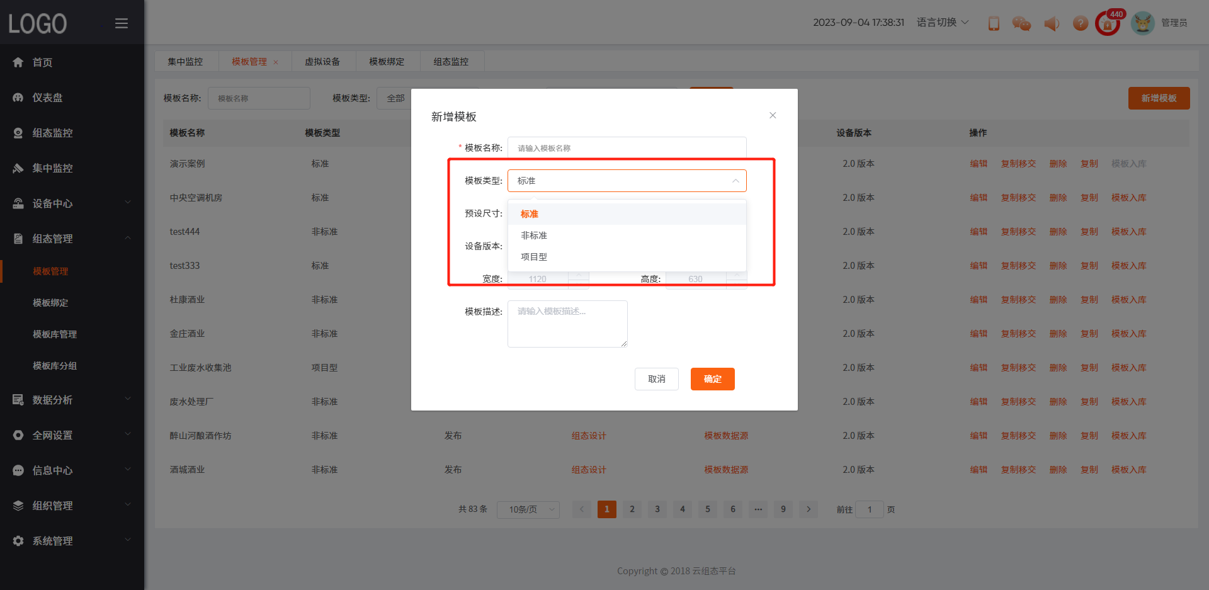Screen dimensions: 1209x590
Task: Click the layers icon beside 组织管理
Action: pos(18,506)
